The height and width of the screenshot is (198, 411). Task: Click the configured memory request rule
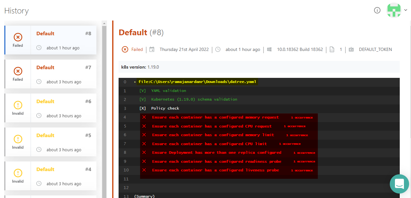tap(216, 117)
